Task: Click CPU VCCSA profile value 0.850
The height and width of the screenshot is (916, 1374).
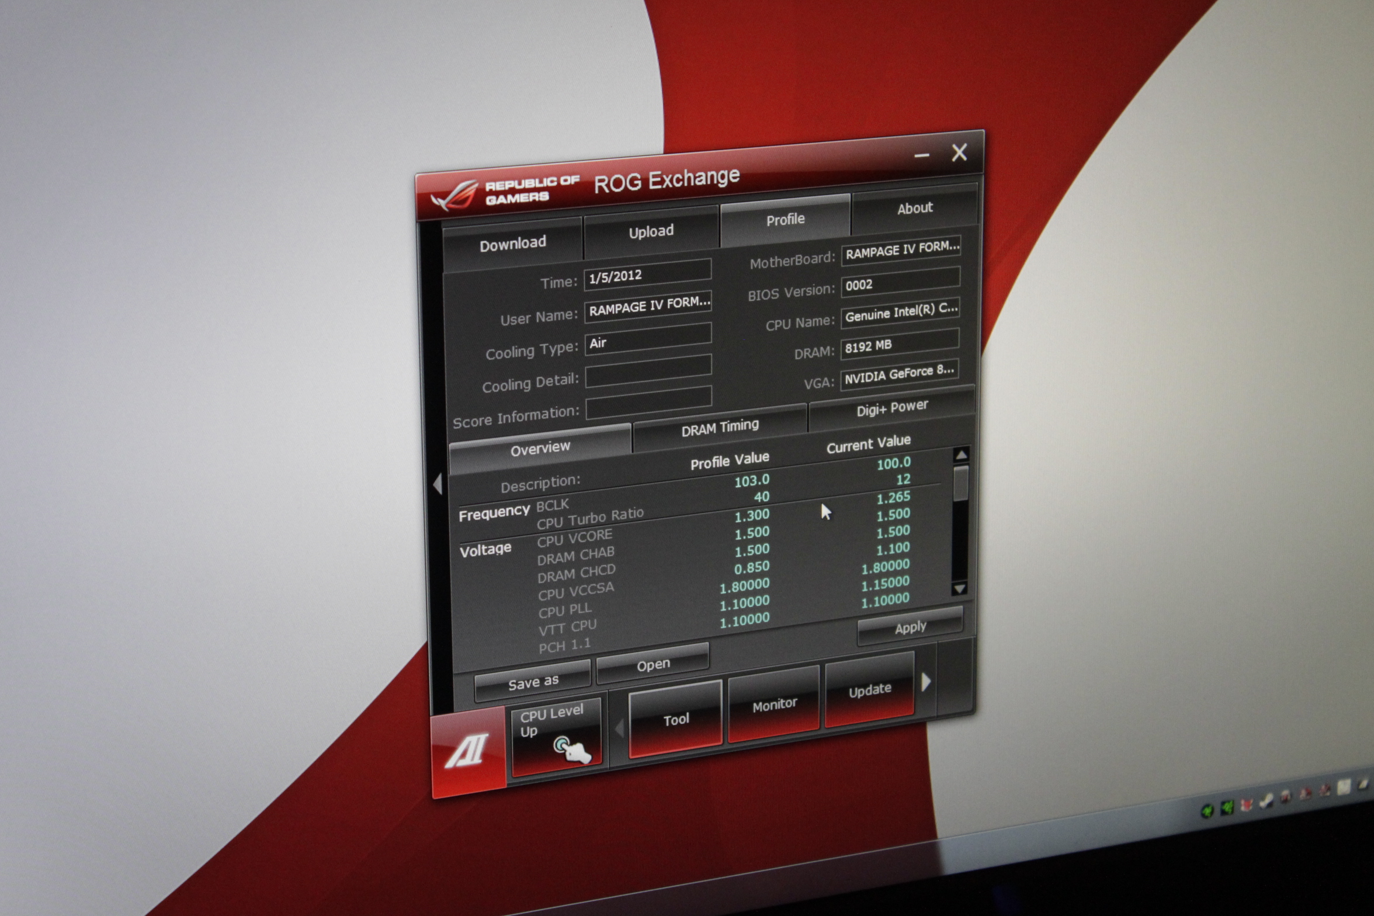Action: tap(751, 567)
